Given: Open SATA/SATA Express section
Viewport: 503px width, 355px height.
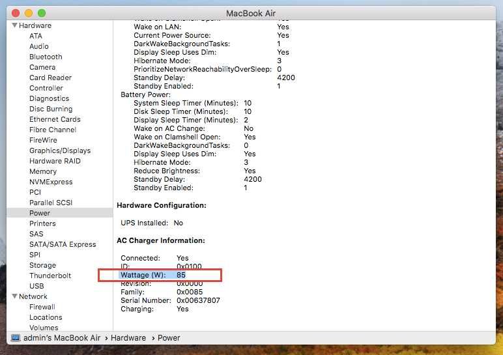Looking at the screenshot, I should pyautogui.click(x=63, y=244).
